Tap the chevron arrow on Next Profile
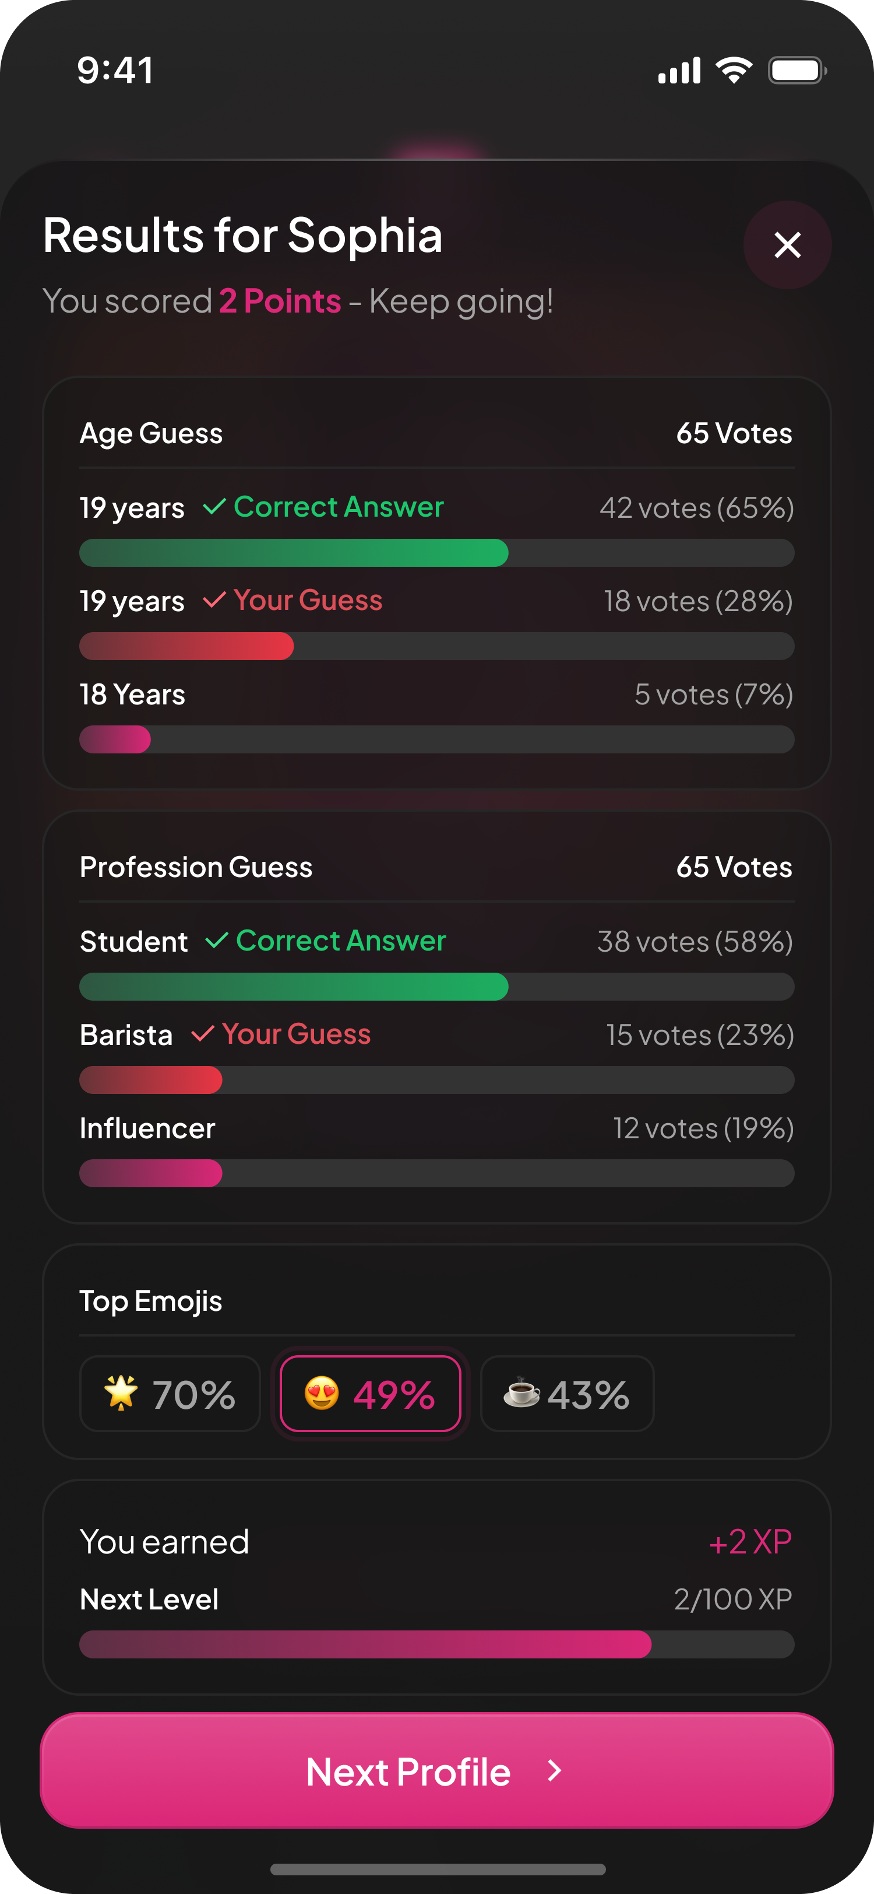The width and height of the screenshot is (874, 1894). pyautogui.click(x=555, y=1770)
